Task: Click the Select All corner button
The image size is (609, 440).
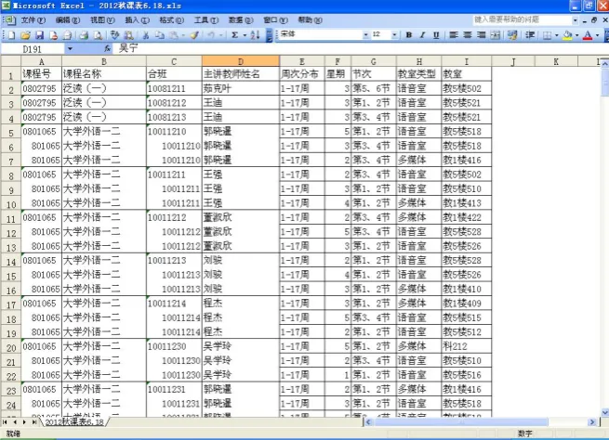Action: [x=10, y=61]
